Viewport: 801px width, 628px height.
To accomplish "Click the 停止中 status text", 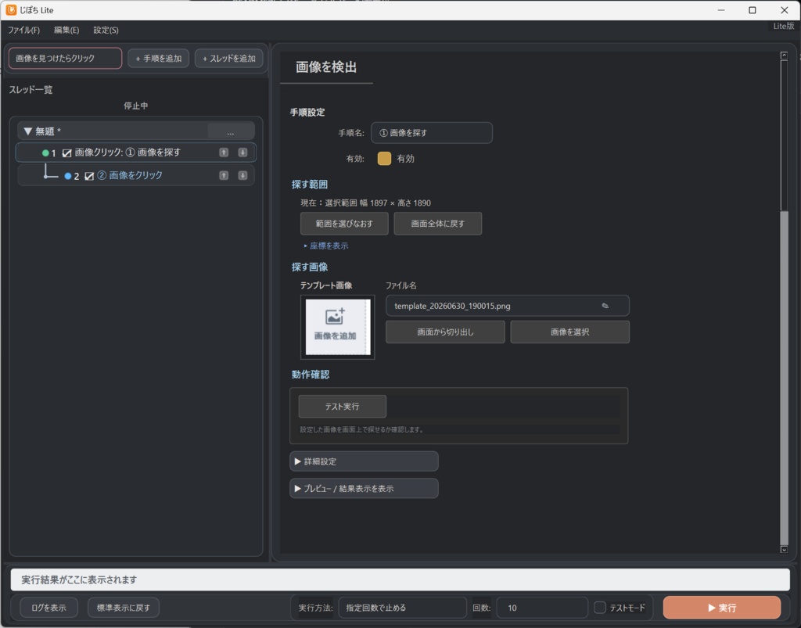I will 136,106.
